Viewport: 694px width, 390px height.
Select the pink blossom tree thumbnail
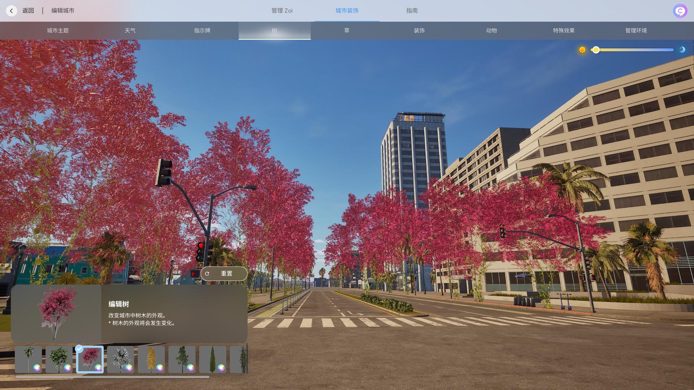(x=90, y=359)
